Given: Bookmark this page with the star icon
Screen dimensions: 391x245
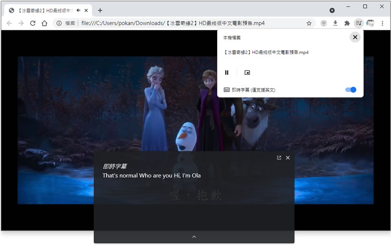Looking at the screenshot, I should pyautogui.click(x=309, y=23).
